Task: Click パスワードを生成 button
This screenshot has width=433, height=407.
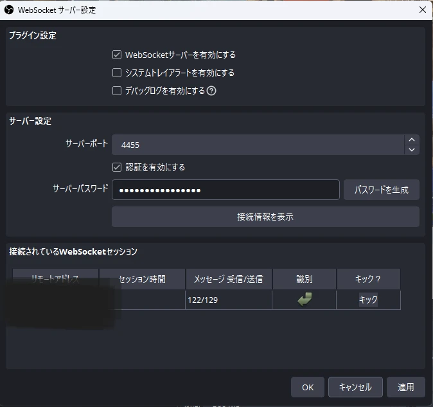Action: [x=382, y=190]
